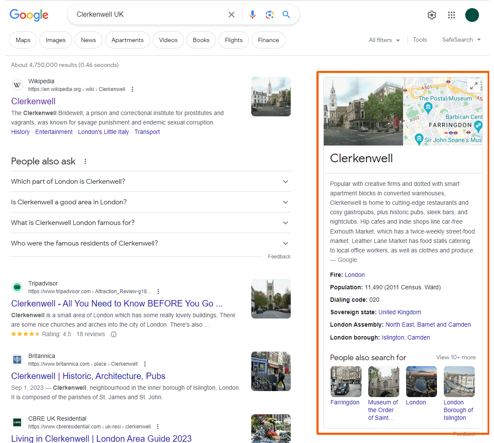Click the Farringdon thumbnail in related searches
494x443 pixels.
click(346, 381)
